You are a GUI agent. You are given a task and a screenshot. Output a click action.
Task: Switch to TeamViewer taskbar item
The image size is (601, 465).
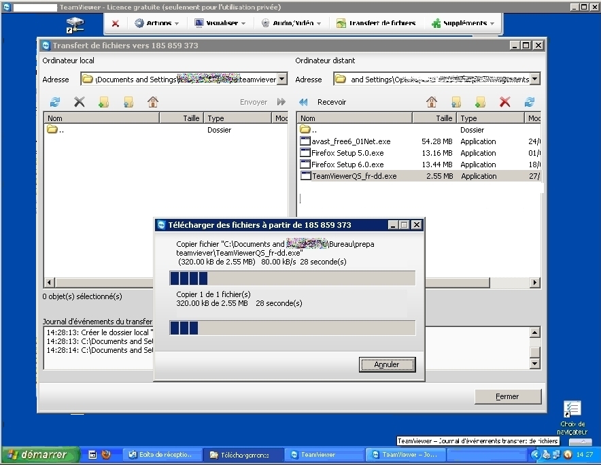(x=324, y=455)
